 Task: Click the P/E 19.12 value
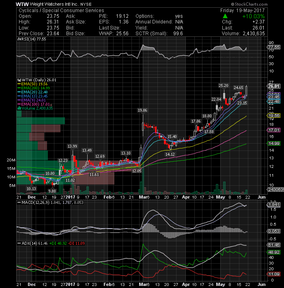[x=122, y=16]
